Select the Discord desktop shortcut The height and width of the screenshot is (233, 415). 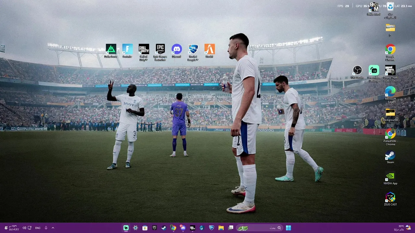pos(177,51)
